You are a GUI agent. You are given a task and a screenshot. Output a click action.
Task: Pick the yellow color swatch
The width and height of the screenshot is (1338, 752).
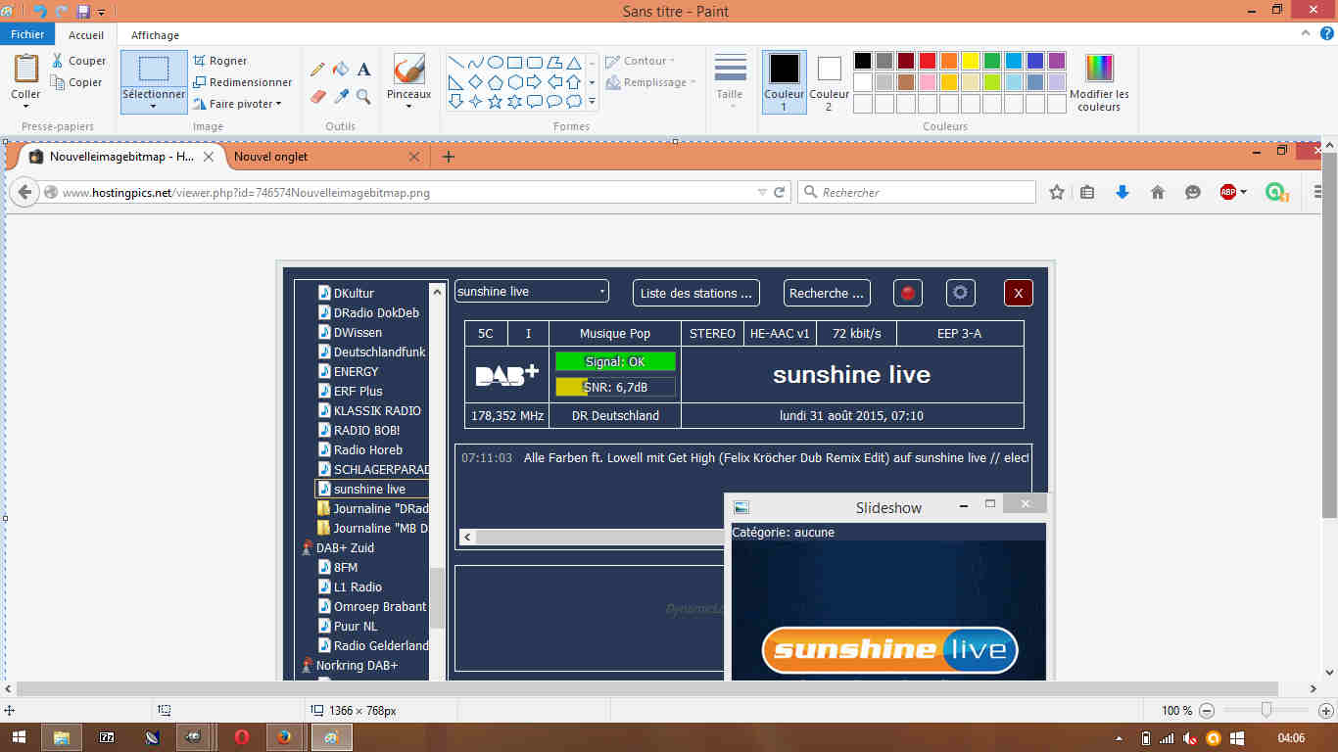click(971, 61)
